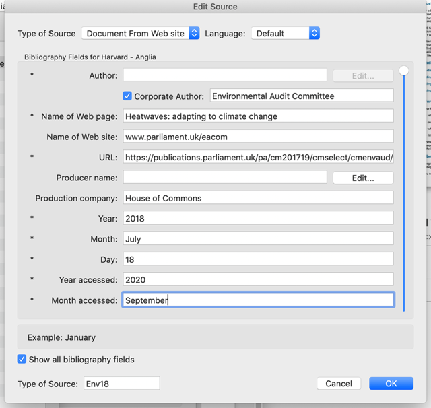Click the Year field showing 2018

pyautogui.click(x=258, y=218)
